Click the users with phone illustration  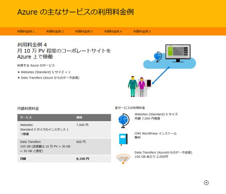139,86
